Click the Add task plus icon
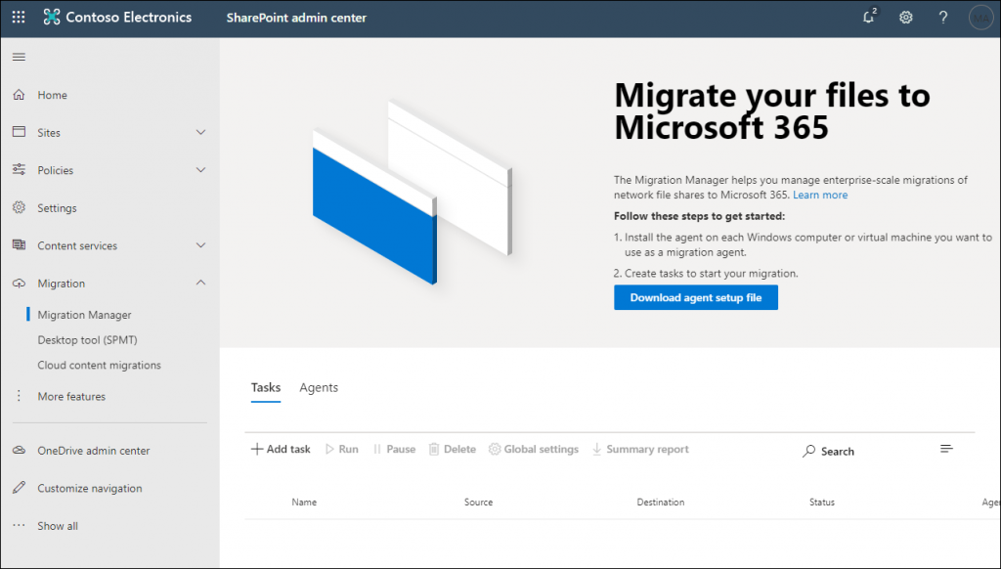The height and width of the screenshot is (569, 1001). tap(255, 448)
